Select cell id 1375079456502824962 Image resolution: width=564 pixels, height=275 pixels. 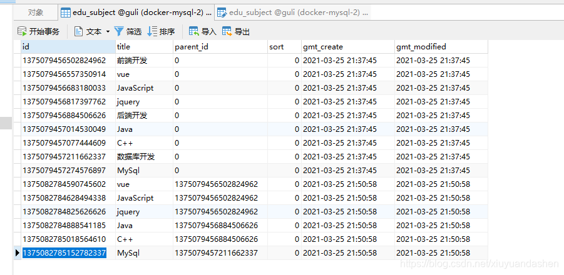pos(68,61)
